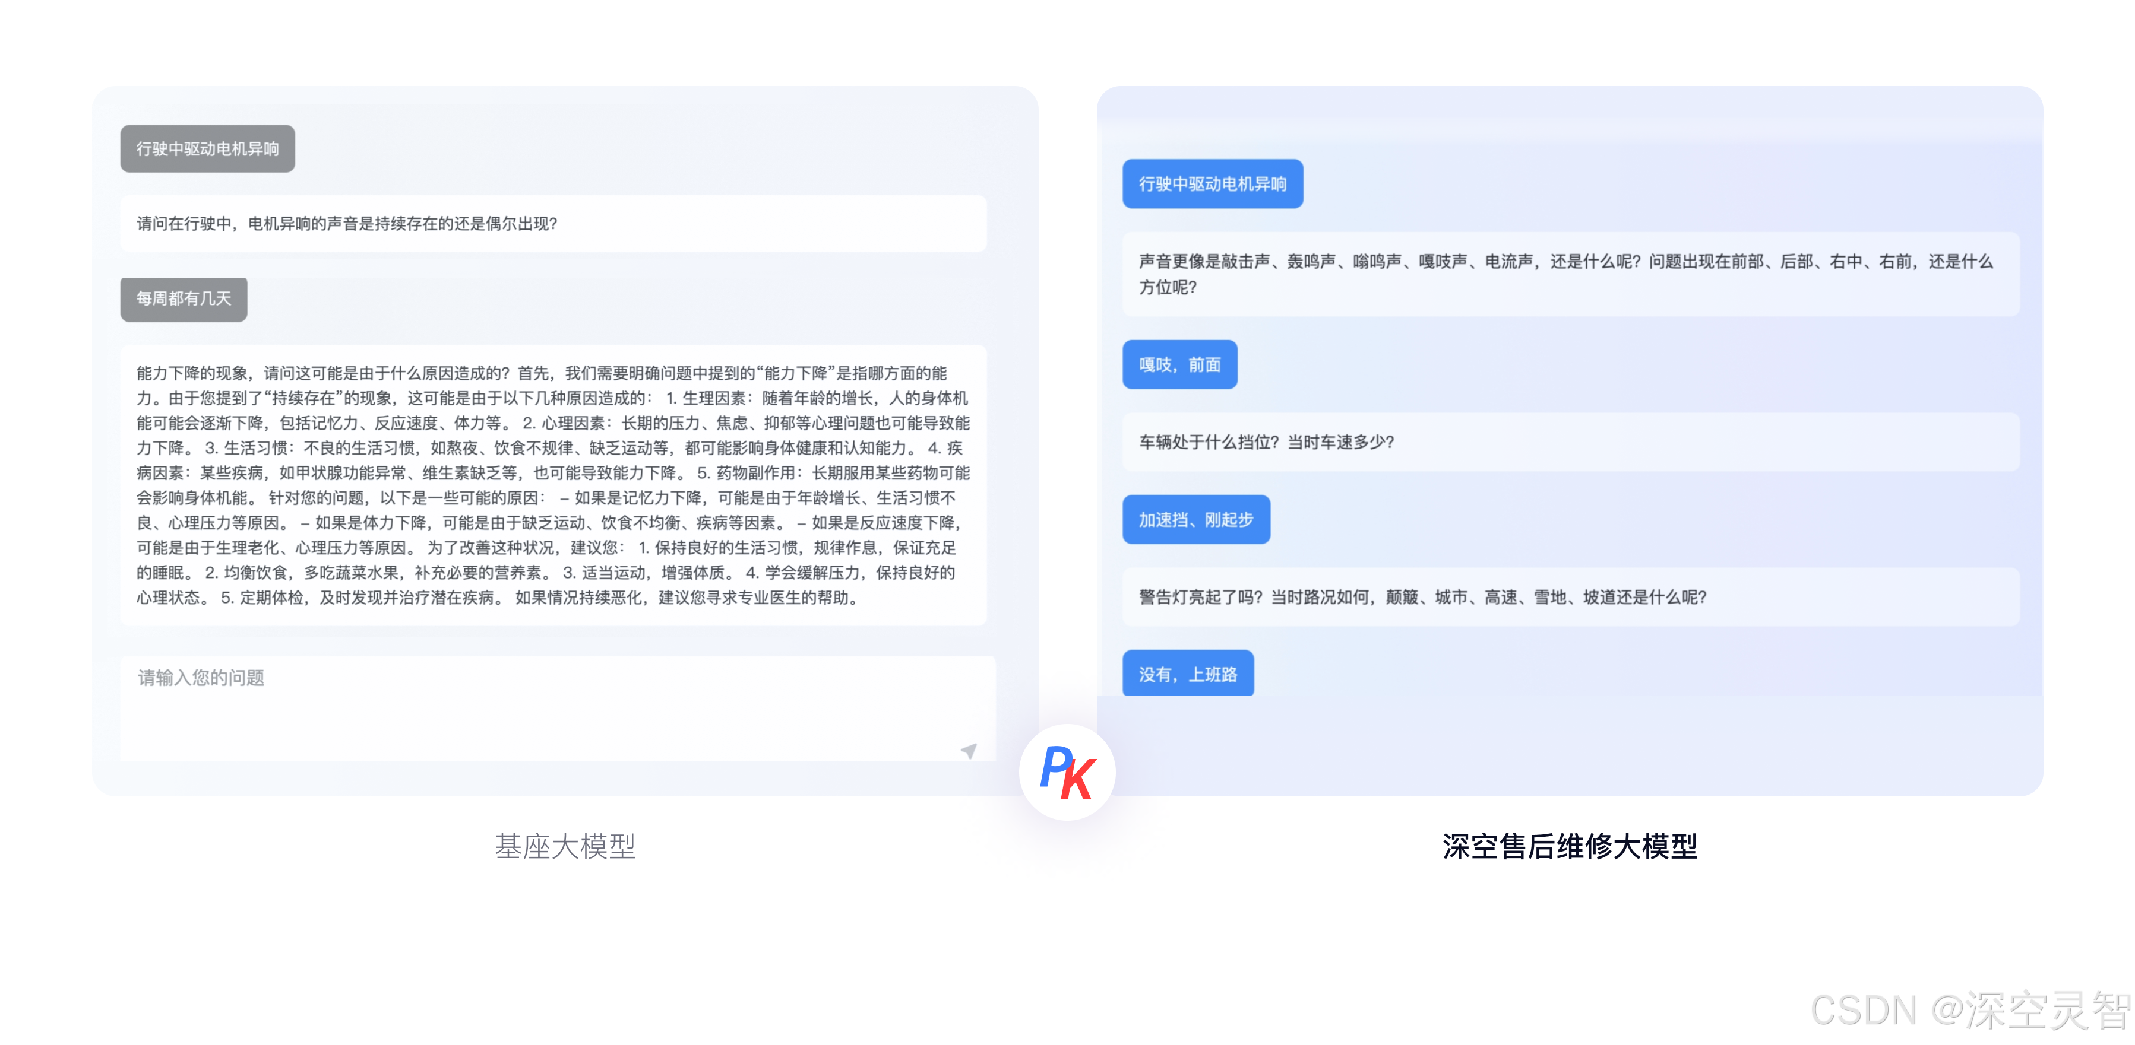Select the 每周都有几天 message bubble

[x=183, y=299]
